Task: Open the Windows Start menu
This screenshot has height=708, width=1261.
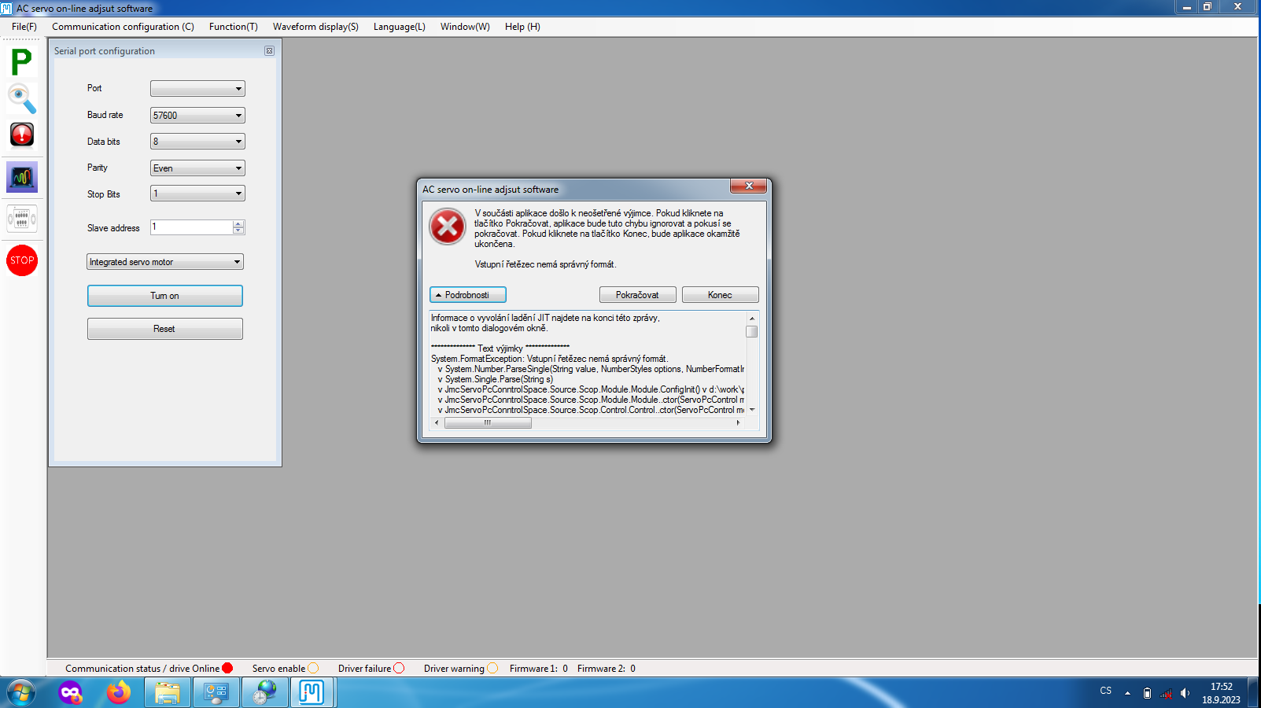Action: [21, 692]
